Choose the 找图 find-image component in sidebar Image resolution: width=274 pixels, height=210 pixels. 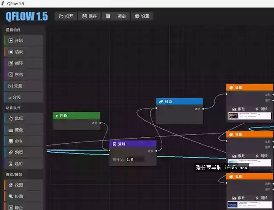tap(23, 185)
